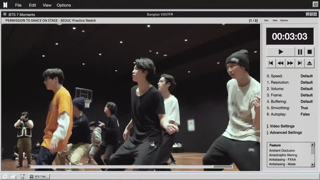Open the Disc menu in the side panel
The height and width of the screenshot is (180, 320).
[266, 20]
